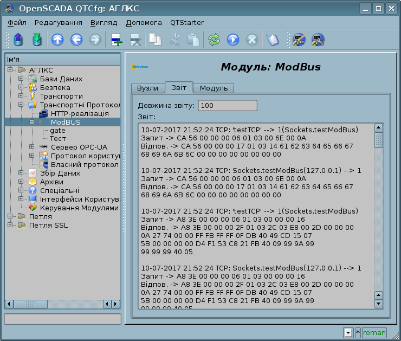Viewport: 401px width, 341px height.
Task: Click the second QTStarter module icon with wrench
Action: pos(318,40)
